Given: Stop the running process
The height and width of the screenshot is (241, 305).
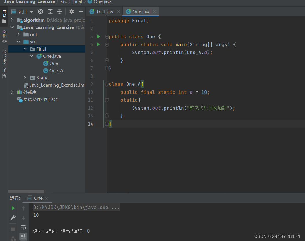Looking at the screenshot, I should (13, 229).
